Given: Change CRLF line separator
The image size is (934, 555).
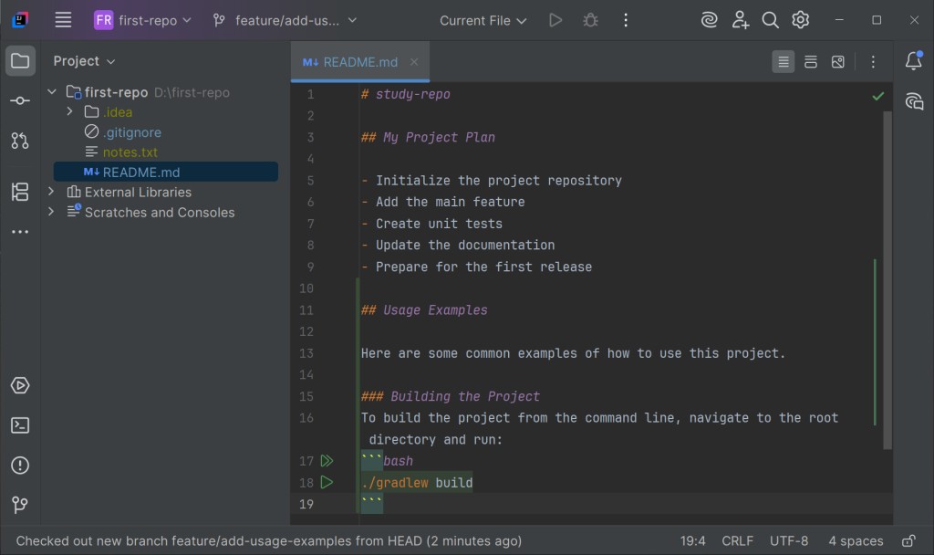Looking at the screenshot, I should pos(737,540).
